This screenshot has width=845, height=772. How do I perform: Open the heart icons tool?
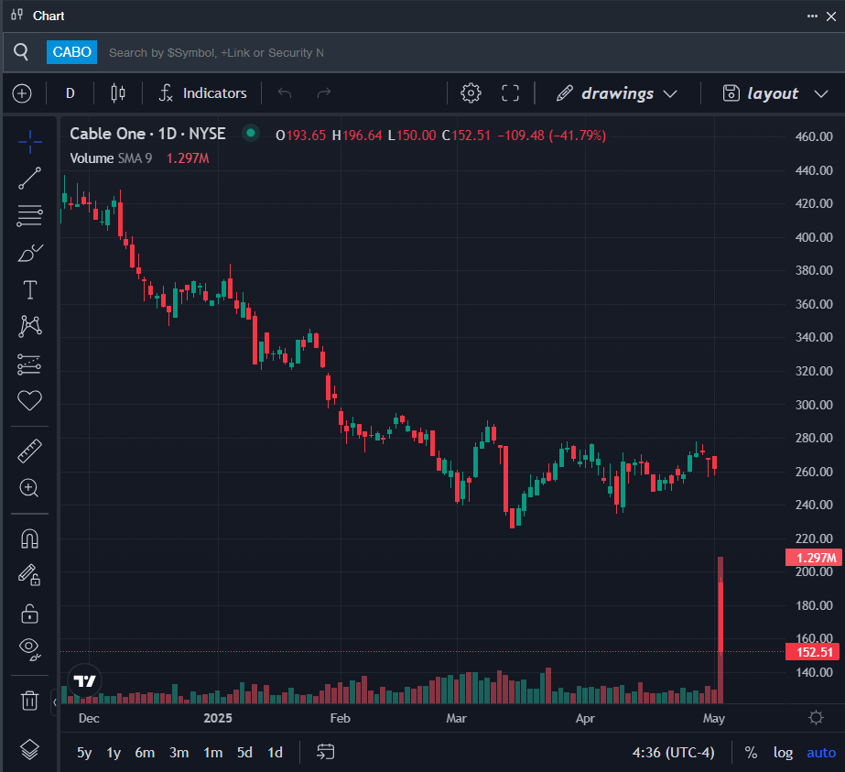[29, 400]
